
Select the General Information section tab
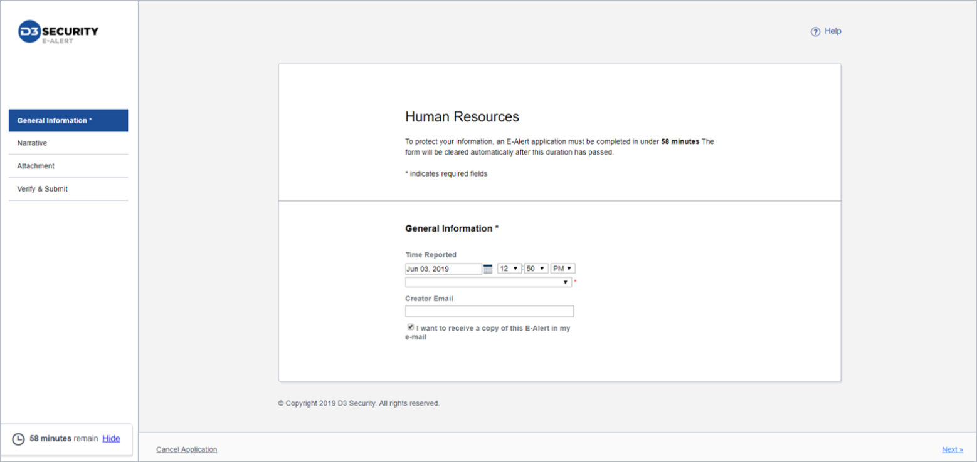coord(68,121)
